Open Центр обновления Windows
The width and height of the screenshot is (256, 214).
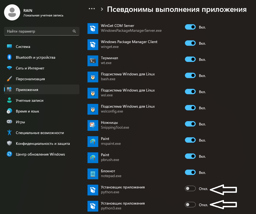pyautogui.click(x=42, y=154)
